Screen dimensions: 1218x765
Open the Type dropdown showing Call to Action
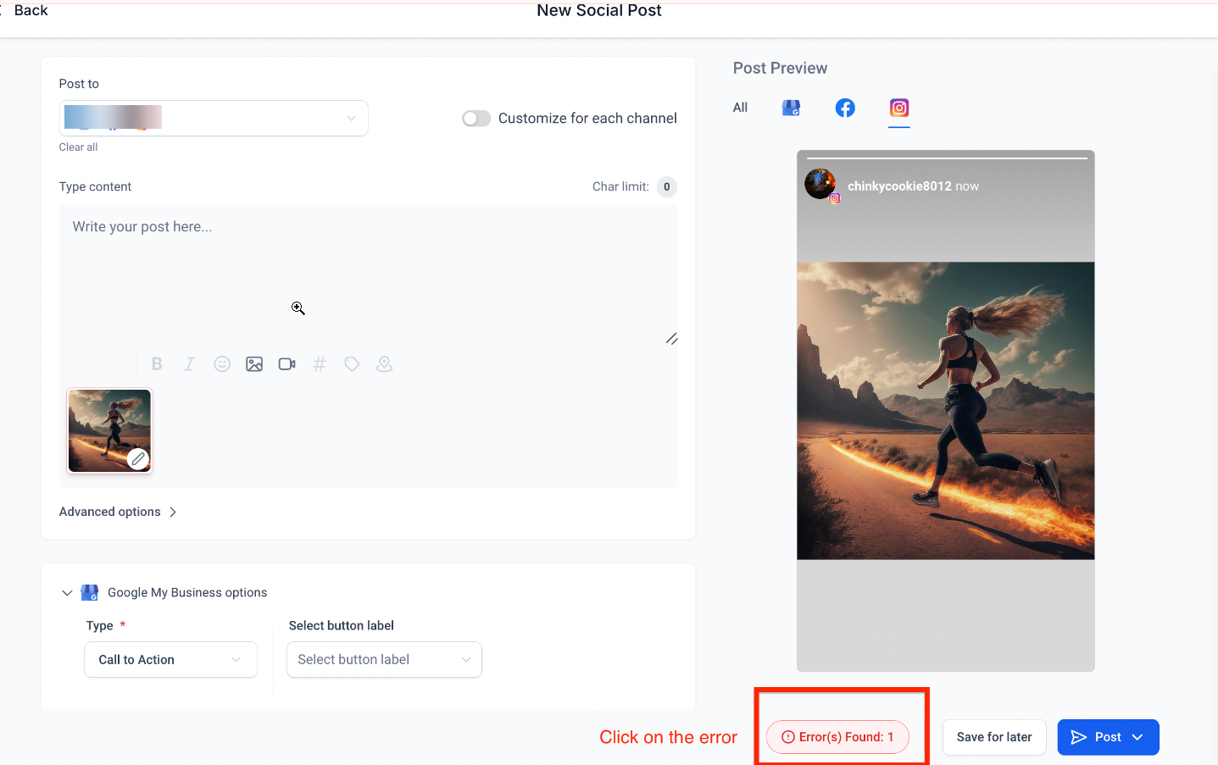click(x=170, y=660)
